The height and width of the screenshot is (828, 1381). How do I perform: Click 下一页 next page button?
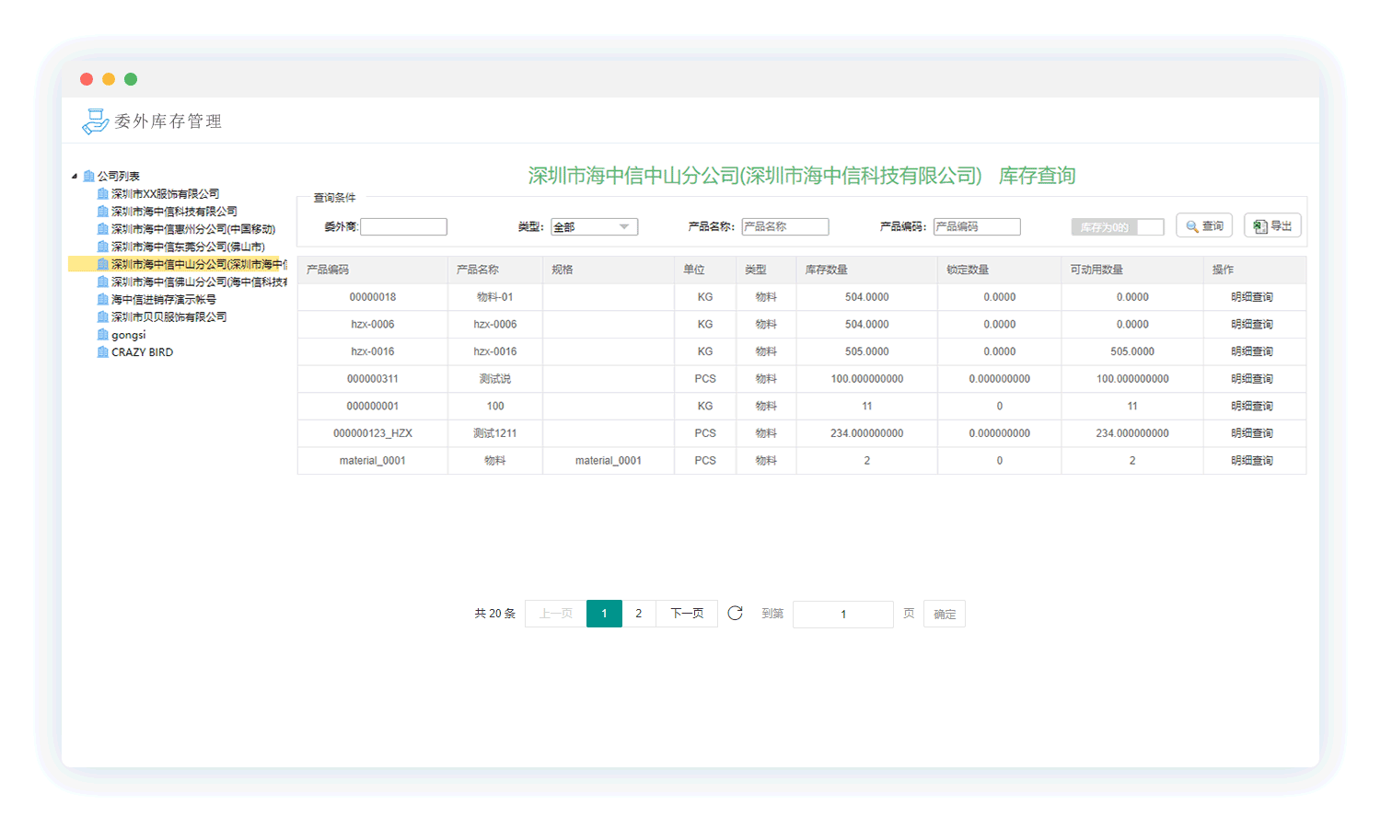point(687,614)
